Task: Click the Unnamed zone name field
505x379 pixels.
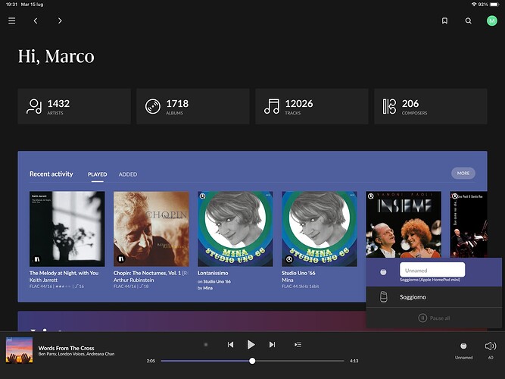Action: 432,270
